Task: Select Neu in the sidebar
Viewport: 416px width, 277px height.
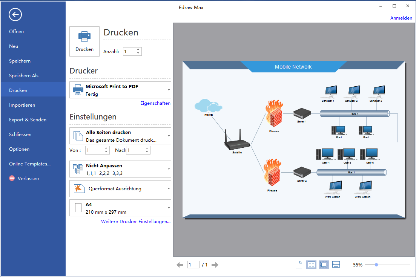Action: click(x=33, y=46)
